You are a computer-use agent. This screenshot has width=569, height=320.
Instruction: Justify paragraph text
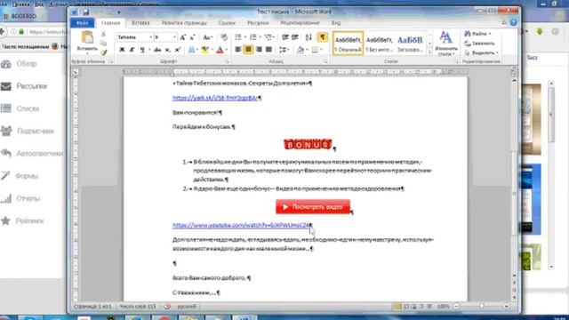(268, 50)
